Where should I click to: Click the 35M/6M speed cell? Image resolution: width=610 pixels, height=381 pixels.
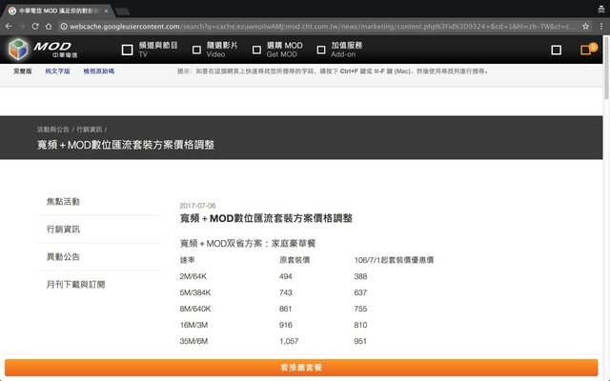[193, 341]
